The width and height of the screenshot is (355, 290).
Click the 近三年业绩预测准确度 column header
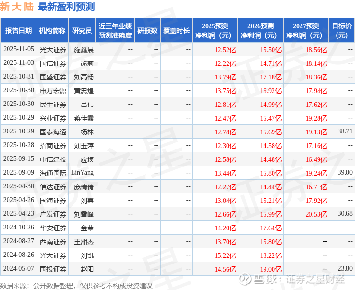pos(115,31)
